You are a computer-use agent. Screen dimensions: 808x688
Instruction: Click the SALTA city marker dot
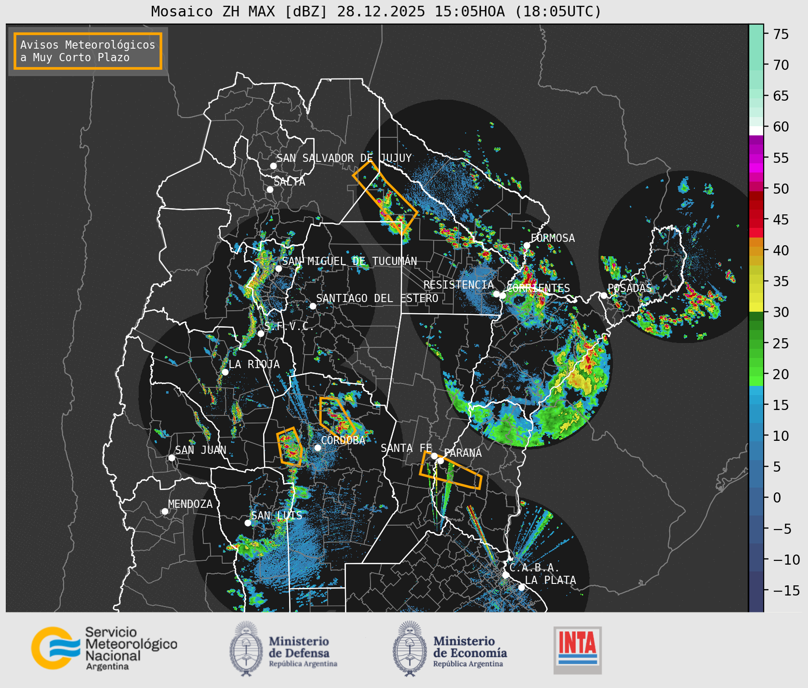270,189
